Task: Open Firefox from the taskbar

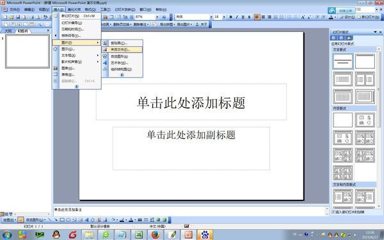Action: (x=156, y=235)
